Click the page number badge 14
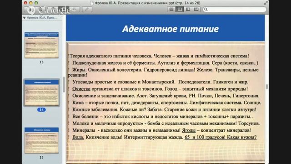This screenshot has width=291, height=164. point(41,110)
